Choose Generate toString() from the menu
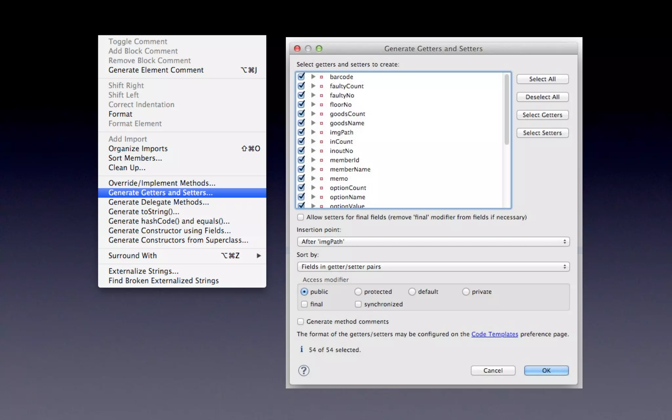Viewport: 672px width, 420px height. (x=144, y=212)
